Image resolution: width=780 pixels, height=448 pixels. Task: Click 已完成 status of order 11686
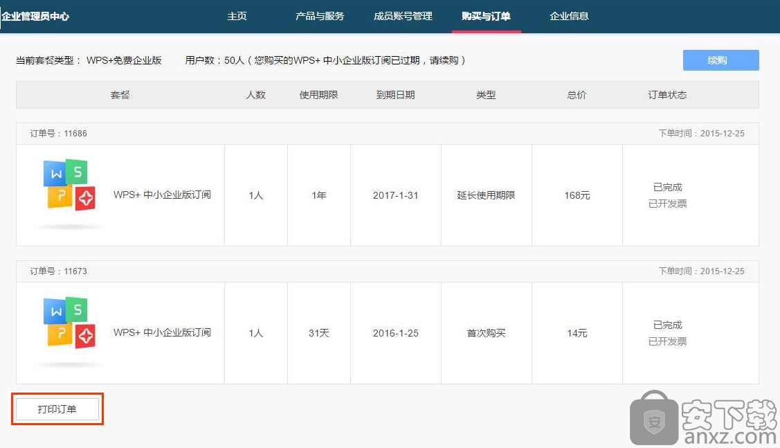point(668,187)
